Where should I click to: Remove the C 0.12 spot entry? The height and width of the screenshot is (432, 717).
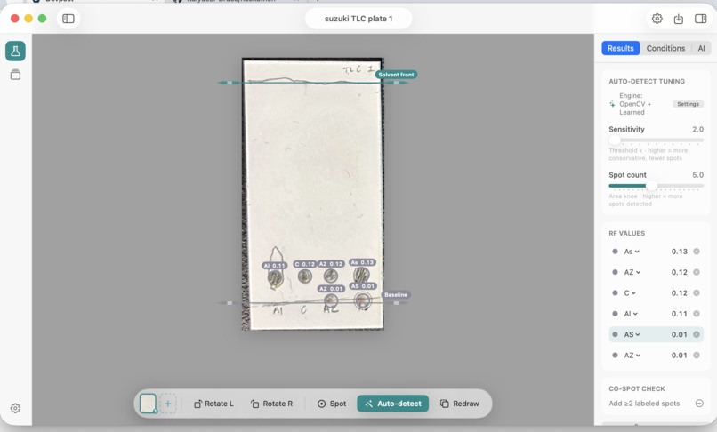(x=697, y=293)
